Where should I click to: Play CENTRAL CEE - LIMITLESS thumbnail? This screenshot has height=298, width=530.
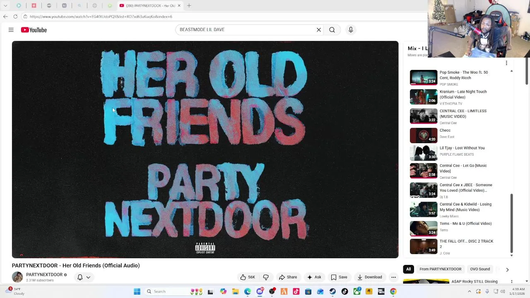[x=424, y=116]
